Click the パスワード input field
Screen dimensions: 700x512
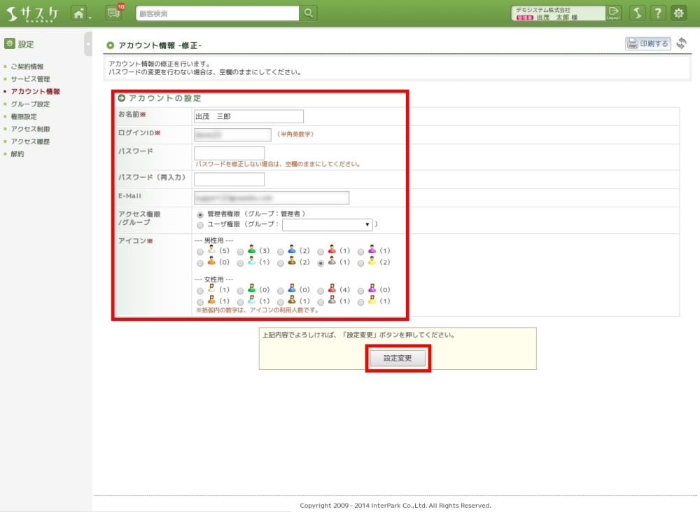pos(230,153)
